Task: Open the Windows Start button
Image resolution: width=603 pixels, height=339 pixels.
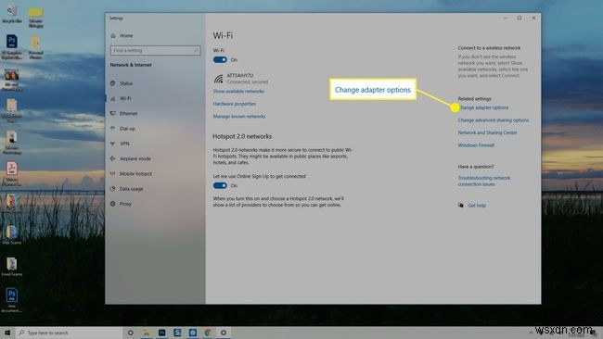Action: (7, 333)
